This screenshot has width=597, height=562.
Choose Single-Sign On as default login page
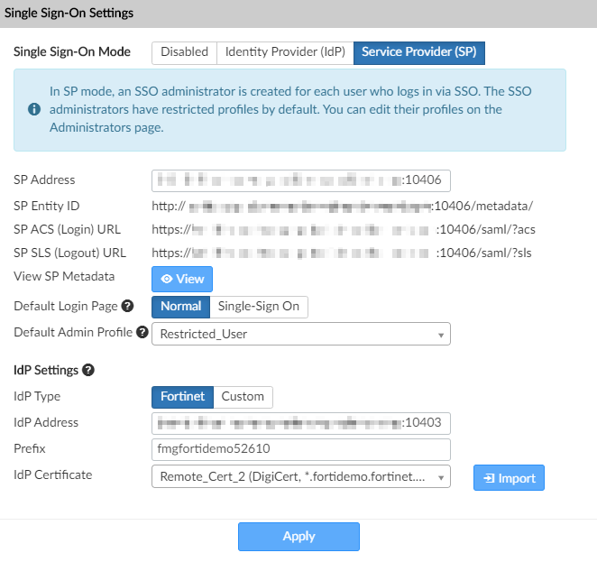(x=259, y=307)
